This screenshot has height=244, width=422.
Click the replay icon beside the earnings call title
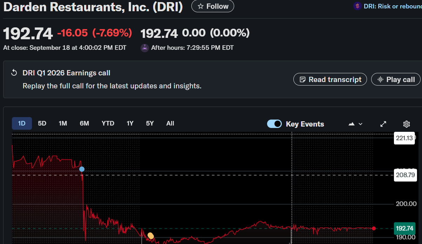(x=14, y=73)
